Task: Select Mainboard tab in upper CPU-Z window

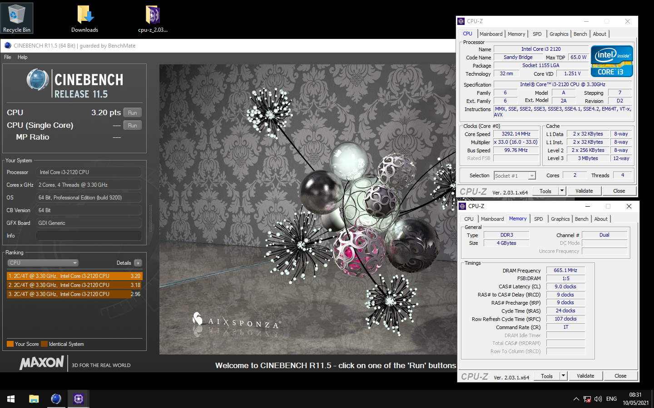Action: click(x=491, y=34)
